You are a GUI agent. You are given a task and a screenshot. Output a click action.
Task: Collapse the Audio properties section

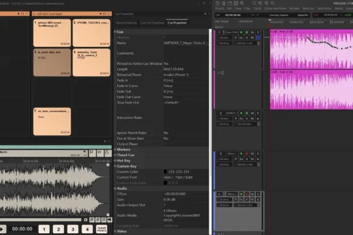115,189
